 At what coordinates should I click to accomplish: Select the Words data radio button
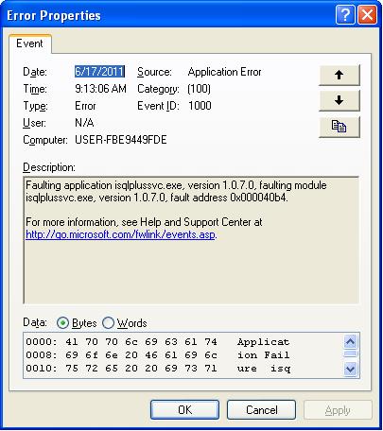pos(108,323)
